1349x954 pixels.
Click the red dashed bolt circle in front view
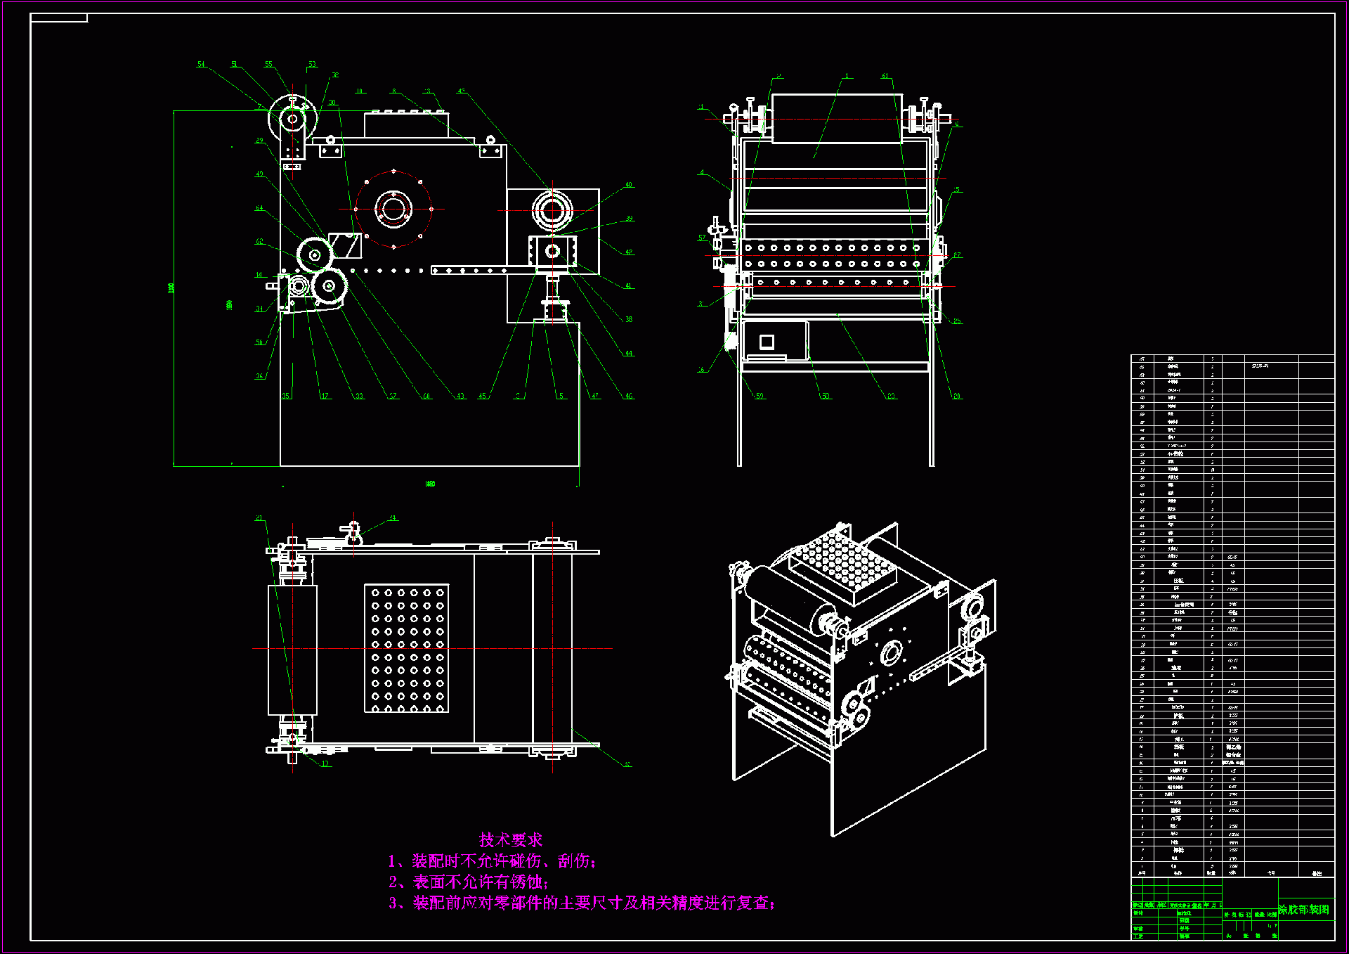coord(366,182)
